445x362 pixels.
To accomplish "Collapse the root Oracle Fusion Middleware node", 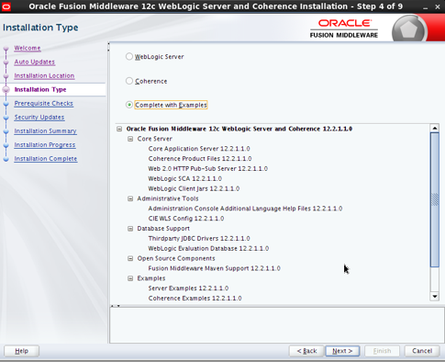I will click(x=119, y=129).
